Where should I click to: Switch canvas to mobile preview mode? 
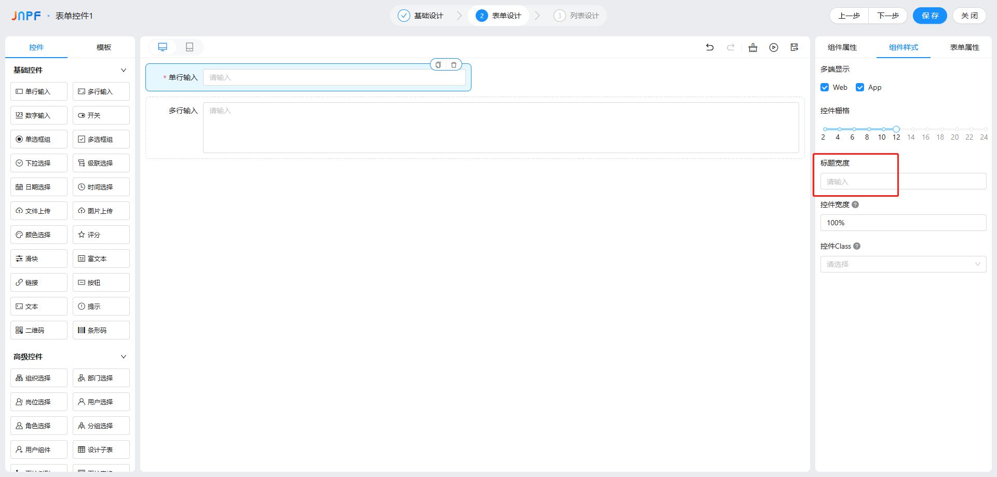tap(190, 47)
